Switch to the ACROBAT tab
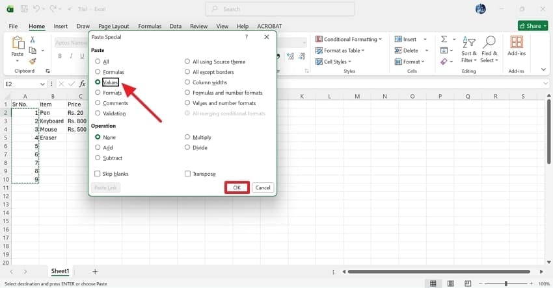The height and width of the screenshot is (288, 553). click(269, 26)
